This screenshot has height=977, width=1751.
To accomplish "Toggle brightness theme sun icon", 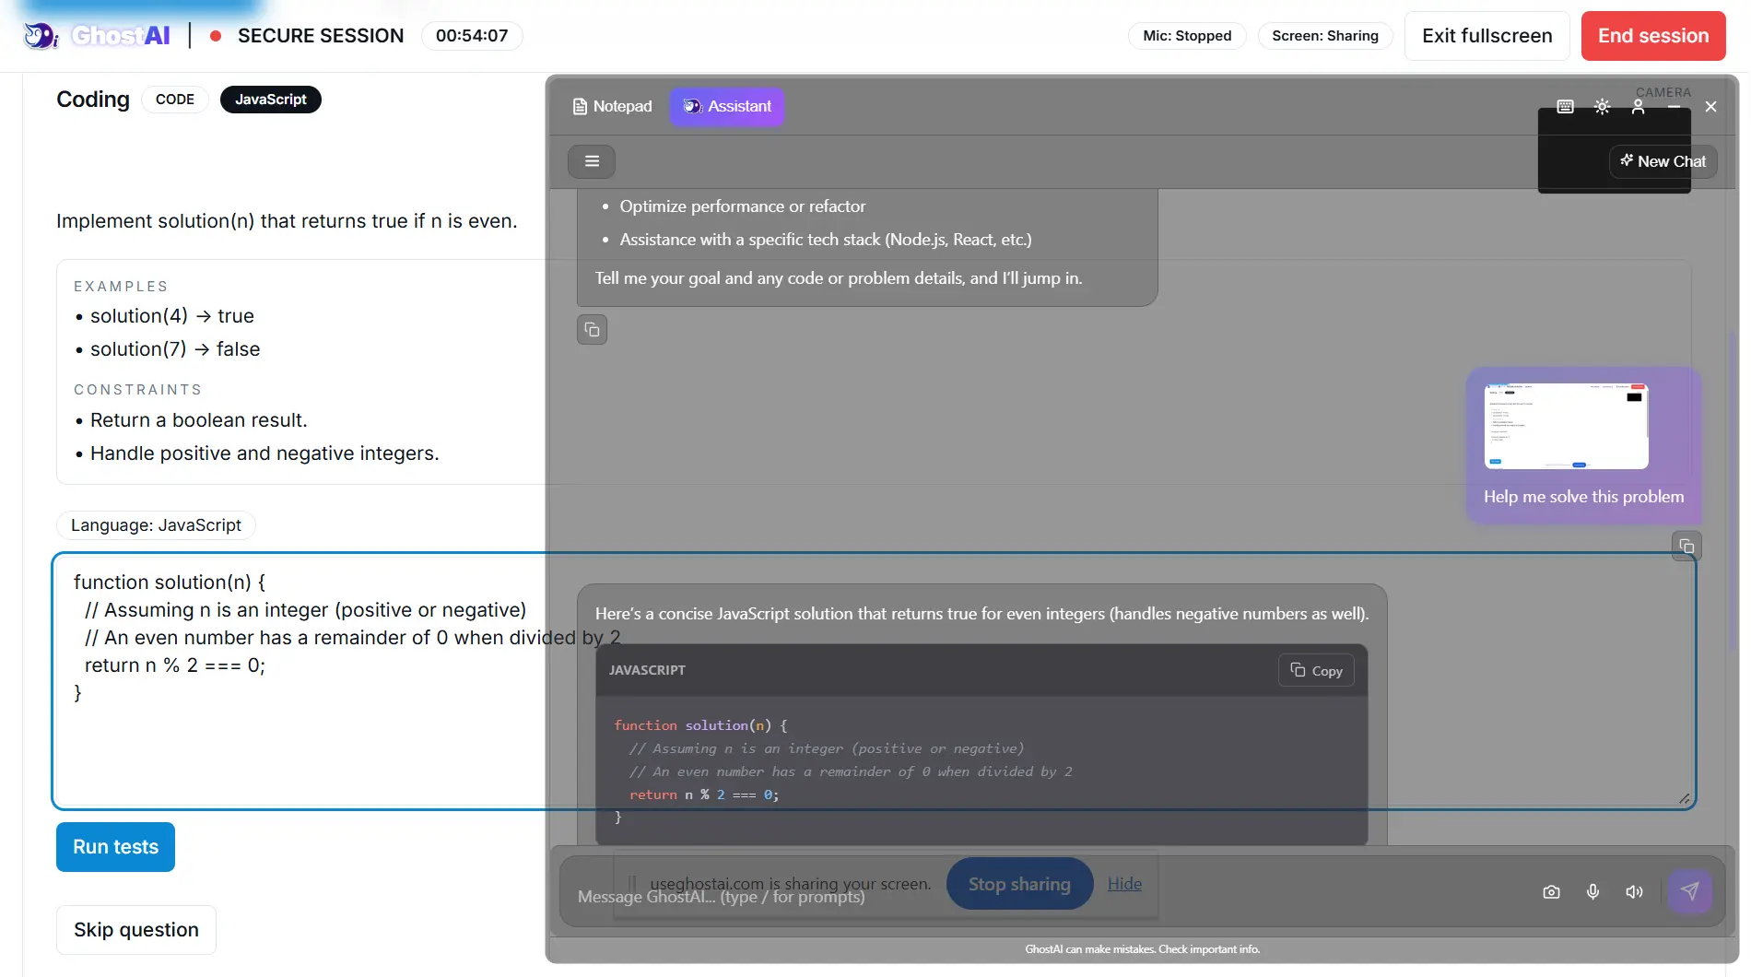I will pos(1602,107).
